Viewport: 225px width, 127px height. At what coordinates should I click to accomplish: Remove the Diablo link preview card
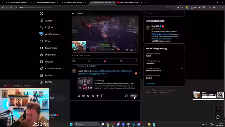(79, 79)
